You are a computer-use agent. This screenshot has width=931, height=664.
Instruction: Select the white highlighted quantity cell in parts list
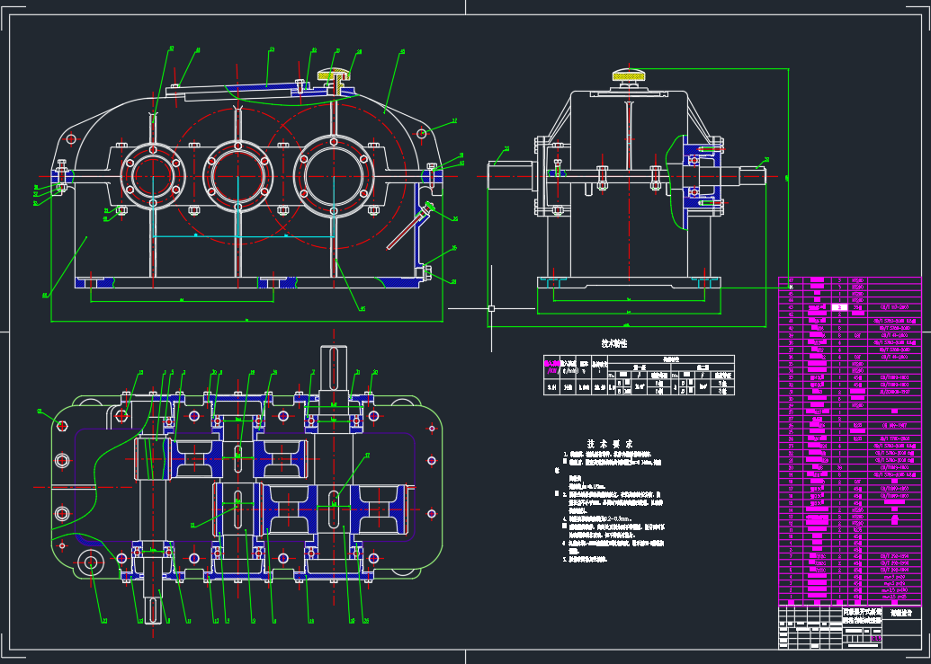839,307
